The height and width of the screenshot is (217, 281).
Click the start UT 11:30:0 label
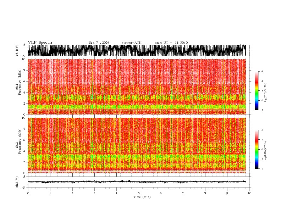pos(171,43)
